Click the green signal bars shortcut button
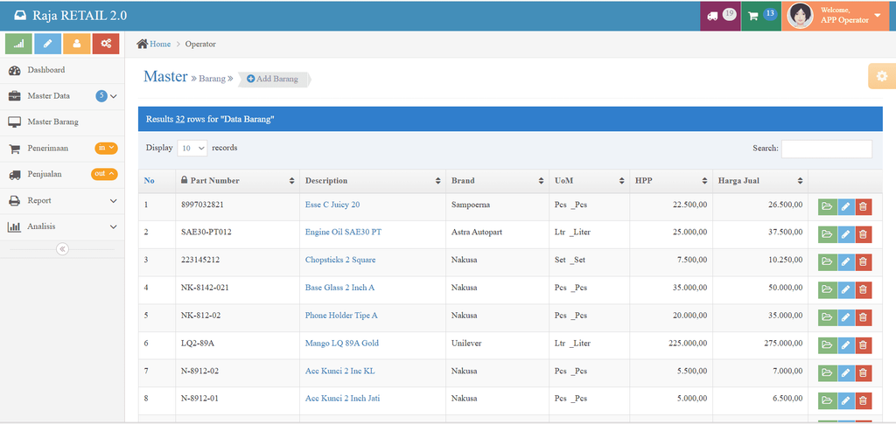This screenshot has width=896, height=424. click(x=18, y=44)
